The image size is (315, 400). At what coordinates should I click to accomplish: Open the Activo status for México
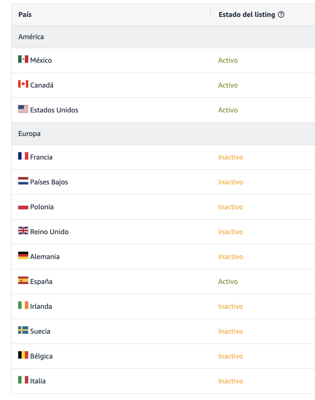(x=228, y=60)
